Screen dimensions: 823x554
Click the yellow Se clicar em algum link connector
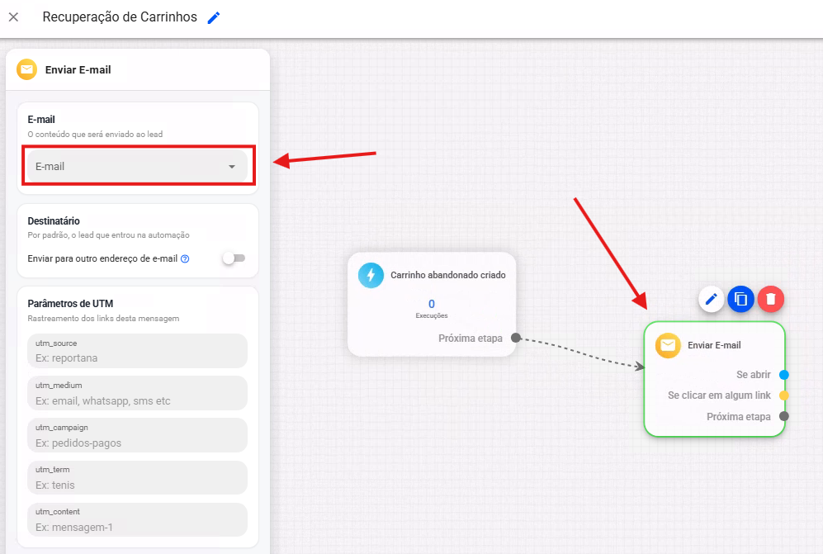(x=784, y=395)
